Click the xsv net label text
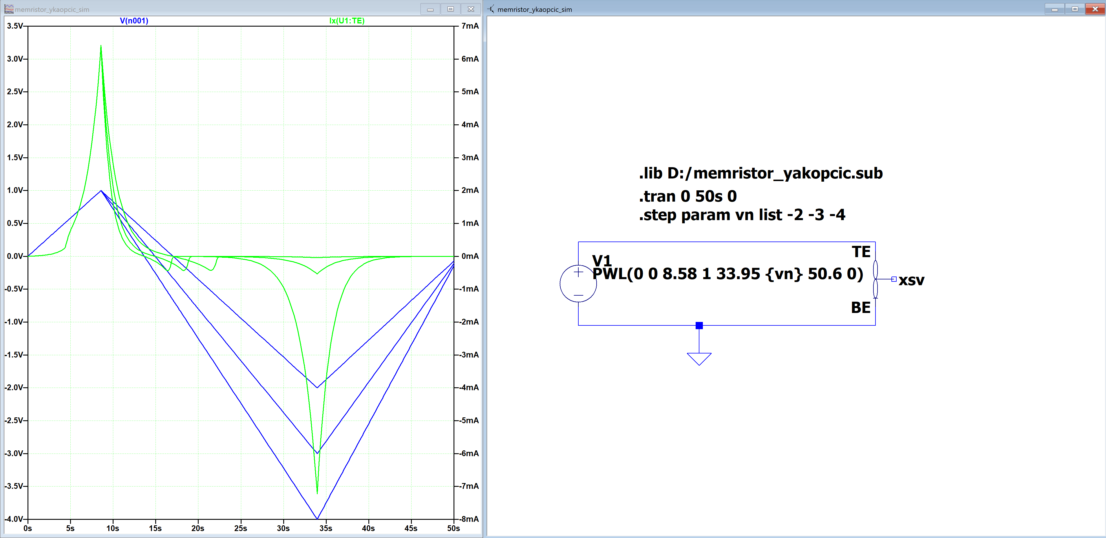 pyautogui.click(x=911, y=280)
